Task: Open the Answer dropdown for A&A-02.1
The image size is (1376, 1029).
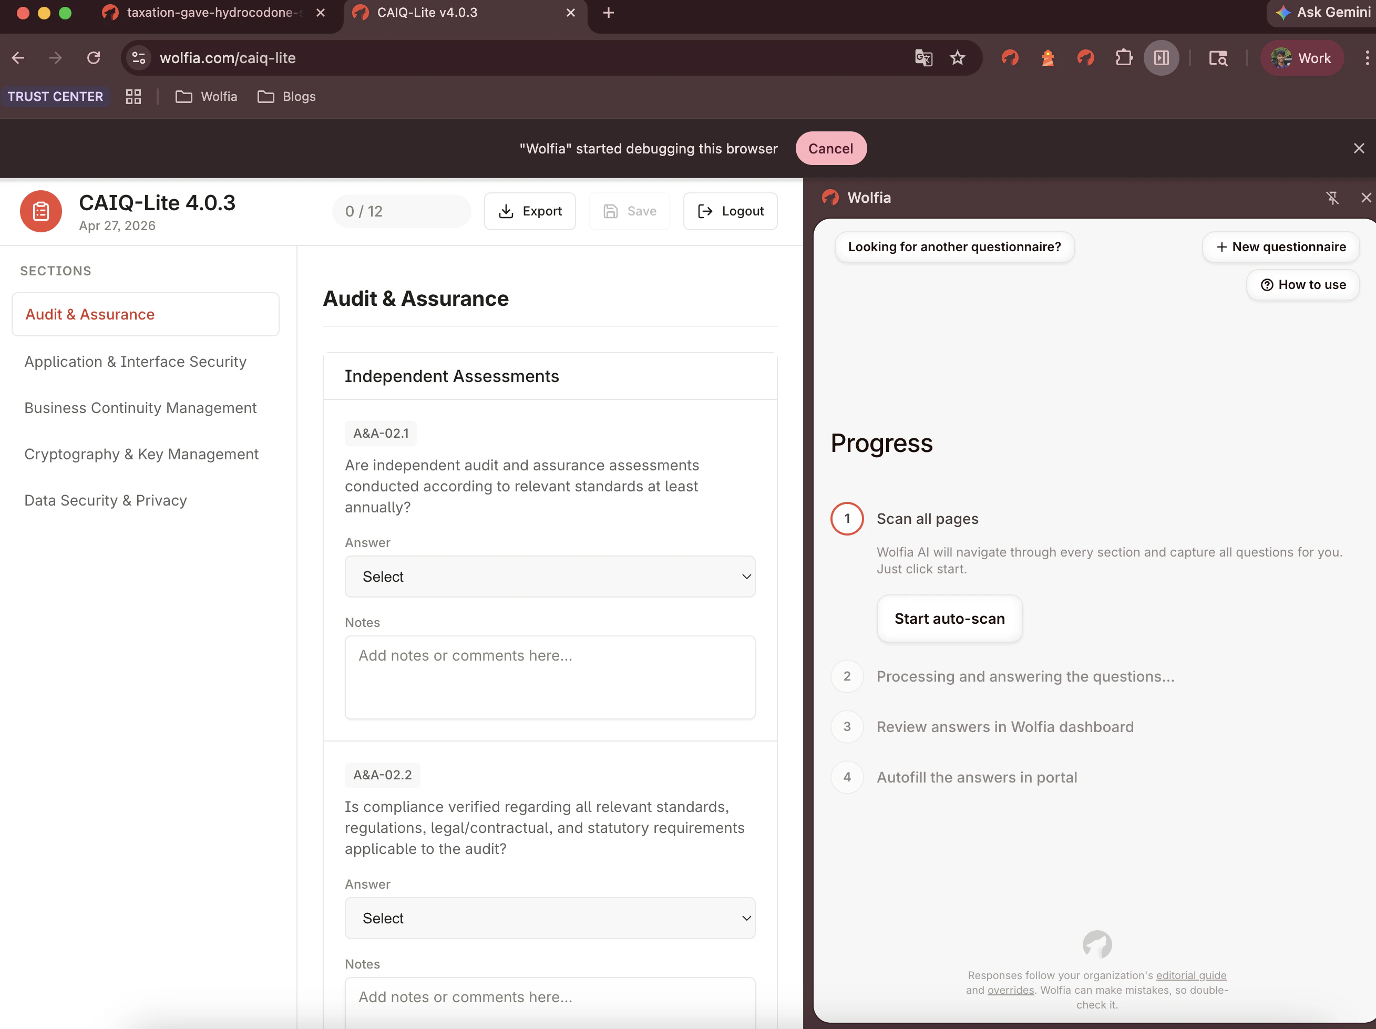Action: click(550, 577)
